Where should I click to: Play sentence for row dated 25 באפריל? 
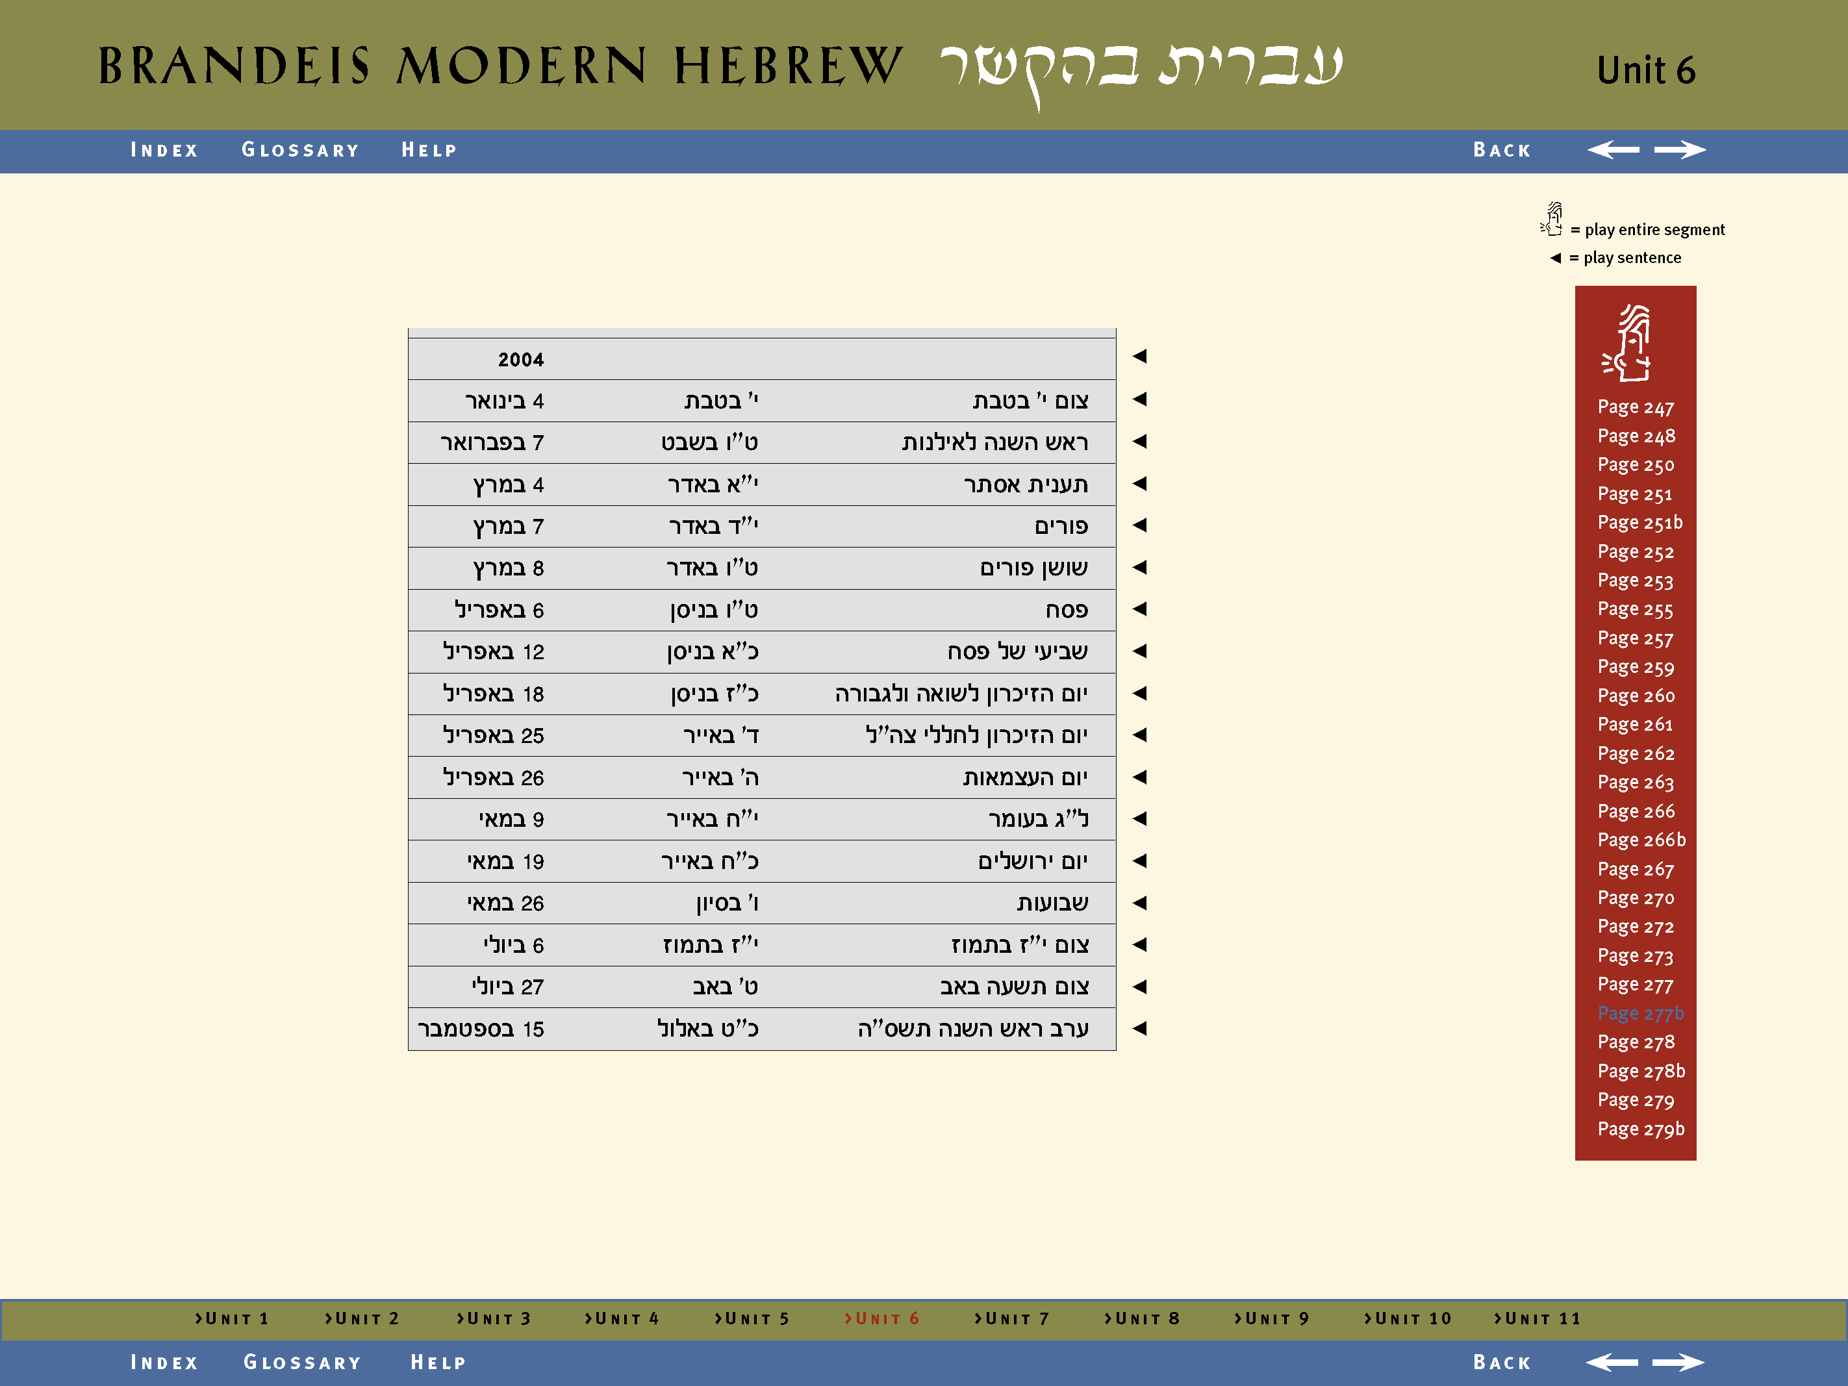1139,735
